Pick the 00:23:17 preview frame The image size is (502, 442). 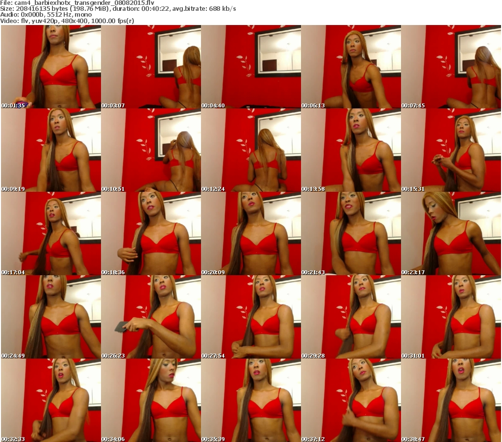click(x=451, y=234)
